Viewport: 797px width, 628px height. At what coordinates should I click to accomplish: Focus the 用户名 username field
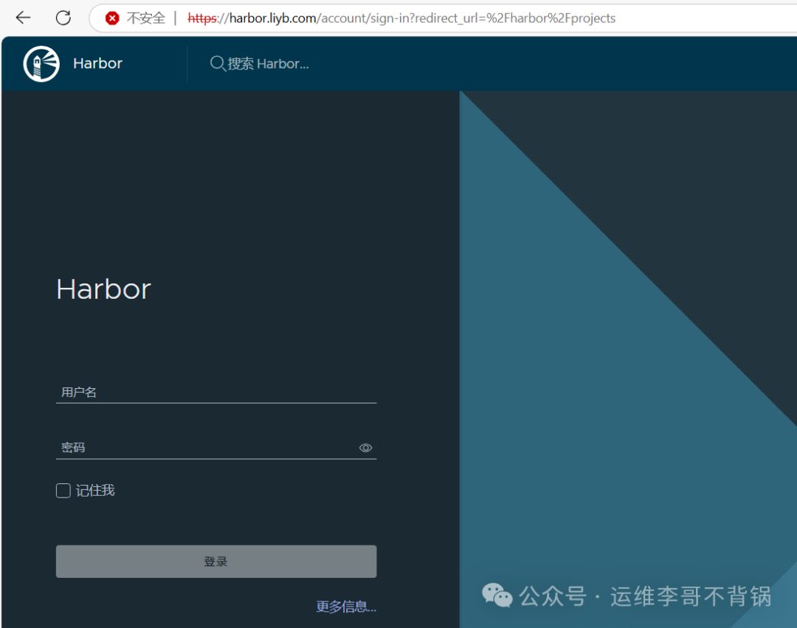click(216, 393)
